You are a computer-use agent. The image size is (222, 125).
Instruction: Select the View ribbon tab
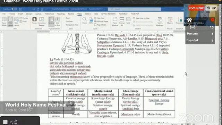point(79,14)
